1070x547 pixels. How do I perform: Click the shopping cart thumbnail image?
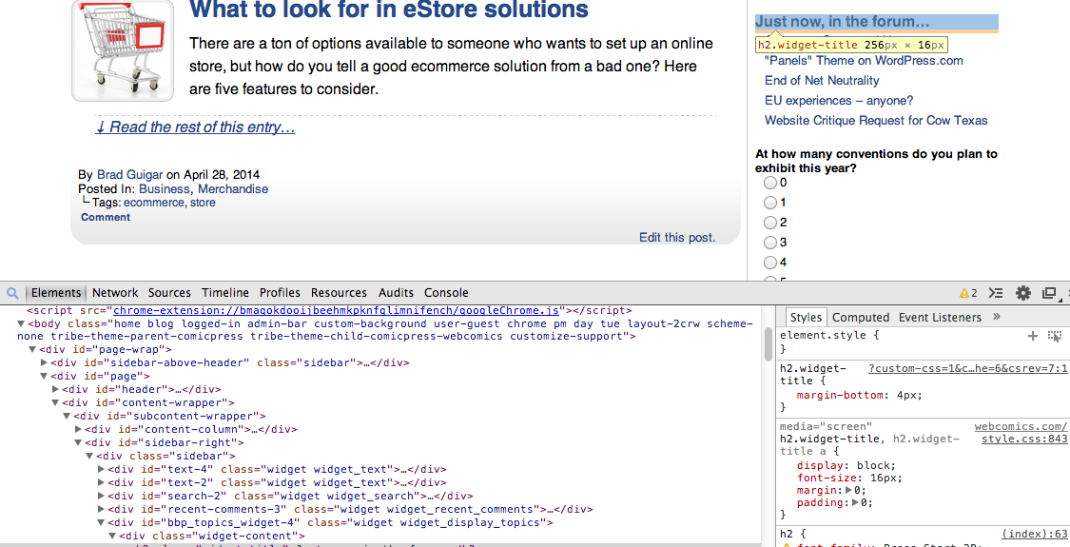click(123, 50)
